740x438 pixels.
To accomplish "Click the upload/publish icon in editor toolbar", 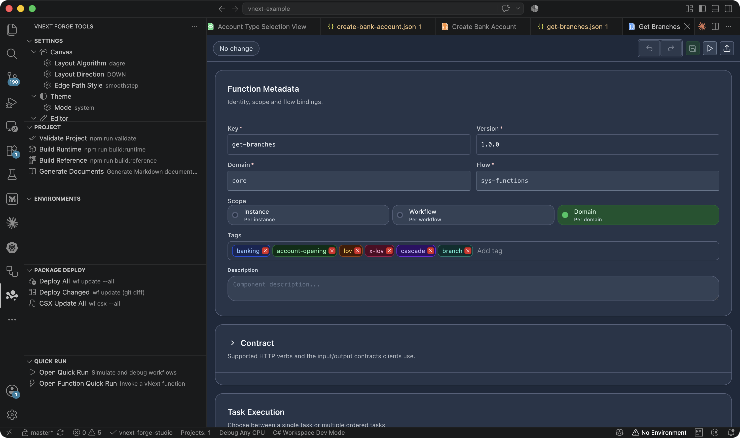I will click(x=727, y=48).
